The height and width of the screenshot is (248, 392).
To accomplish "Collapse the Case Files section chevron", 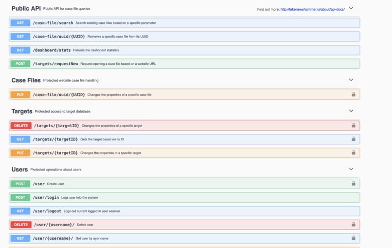I will coord(351,79).
